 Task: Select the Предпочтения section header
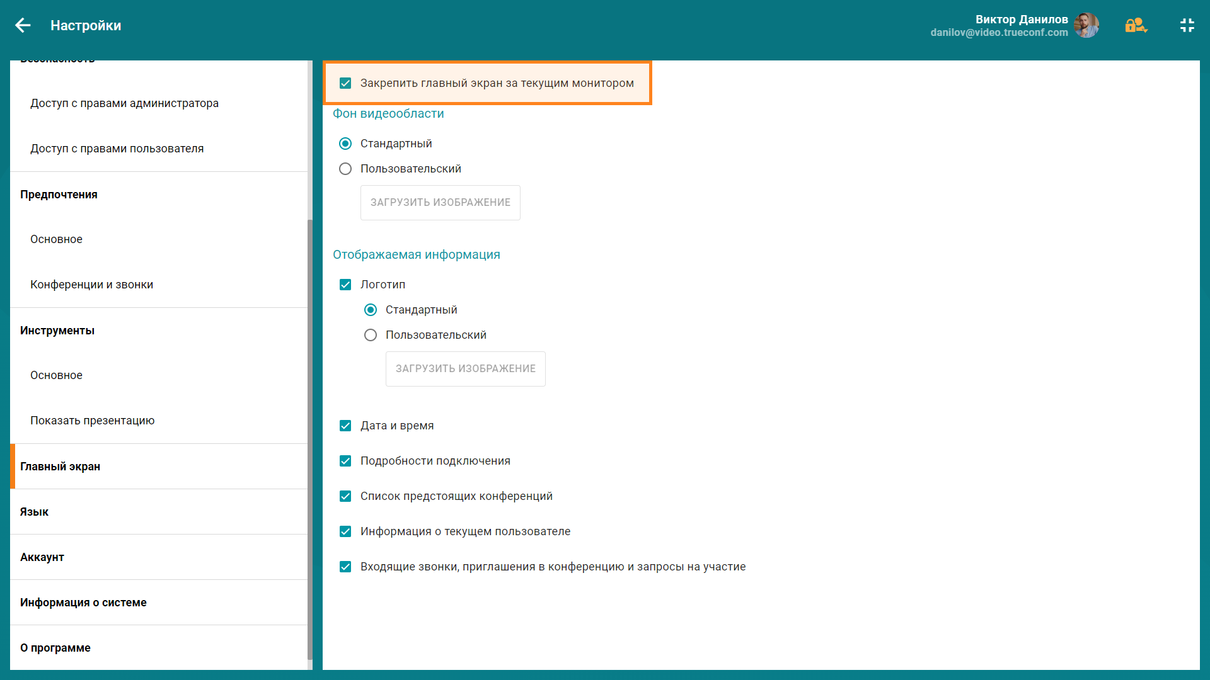point(159,195)
